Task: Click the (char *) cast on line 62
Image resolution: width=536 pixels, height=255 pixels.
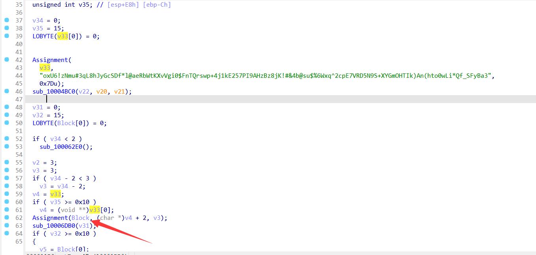Action: pyautogui.click(x=111, y=218)
